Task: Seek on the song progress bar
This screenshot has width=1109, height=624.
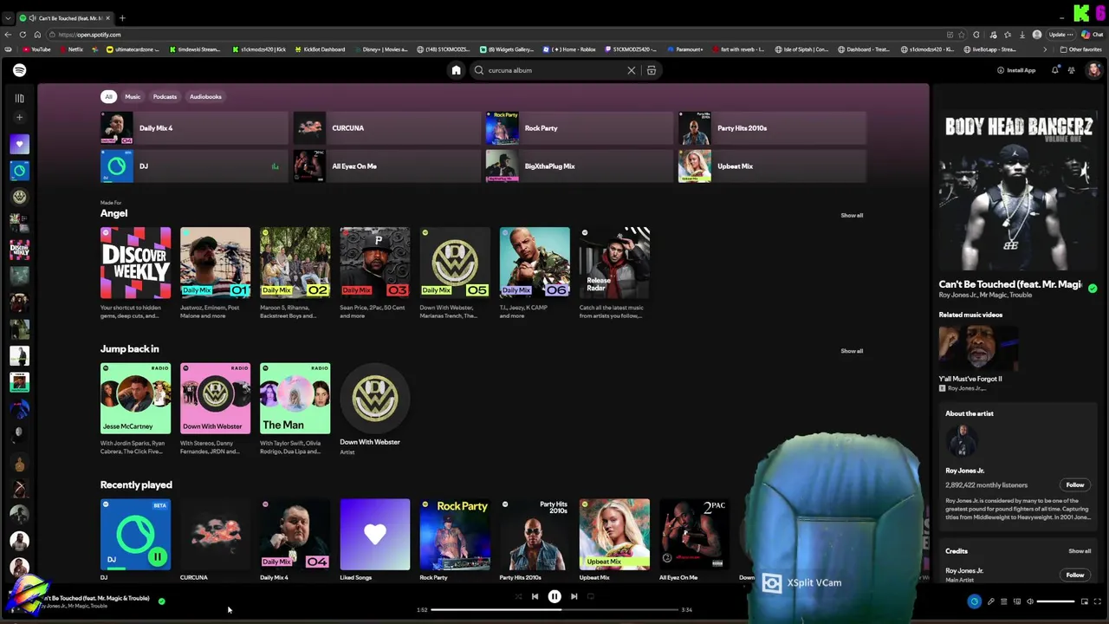Action: (554, 609)
